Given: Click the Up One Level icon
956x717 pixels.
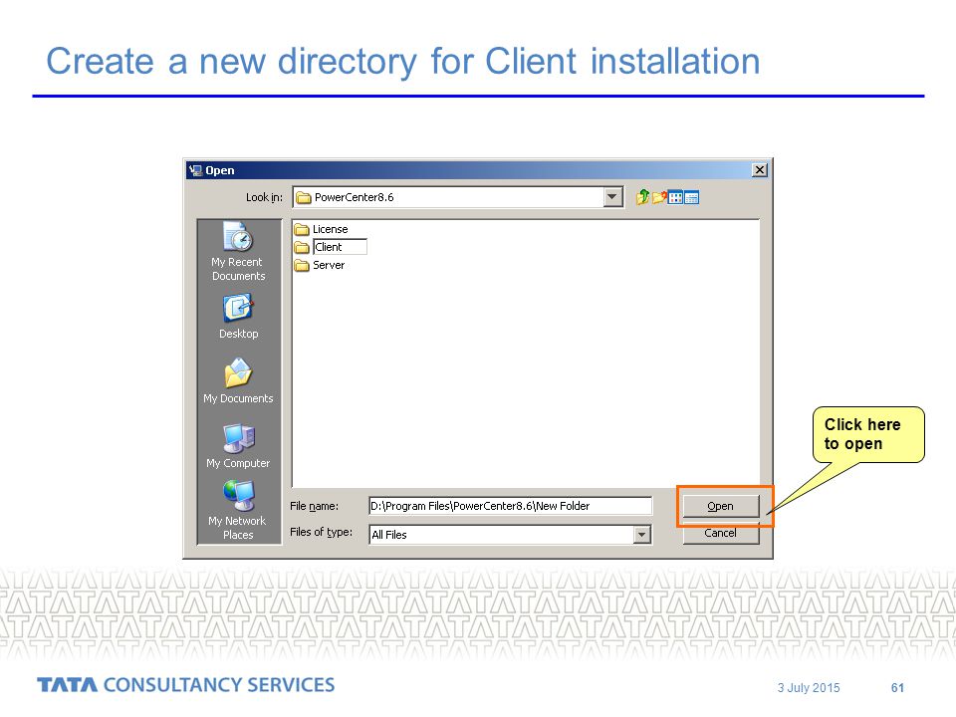Looking at the screenshot, I should (x=642, y=197).
